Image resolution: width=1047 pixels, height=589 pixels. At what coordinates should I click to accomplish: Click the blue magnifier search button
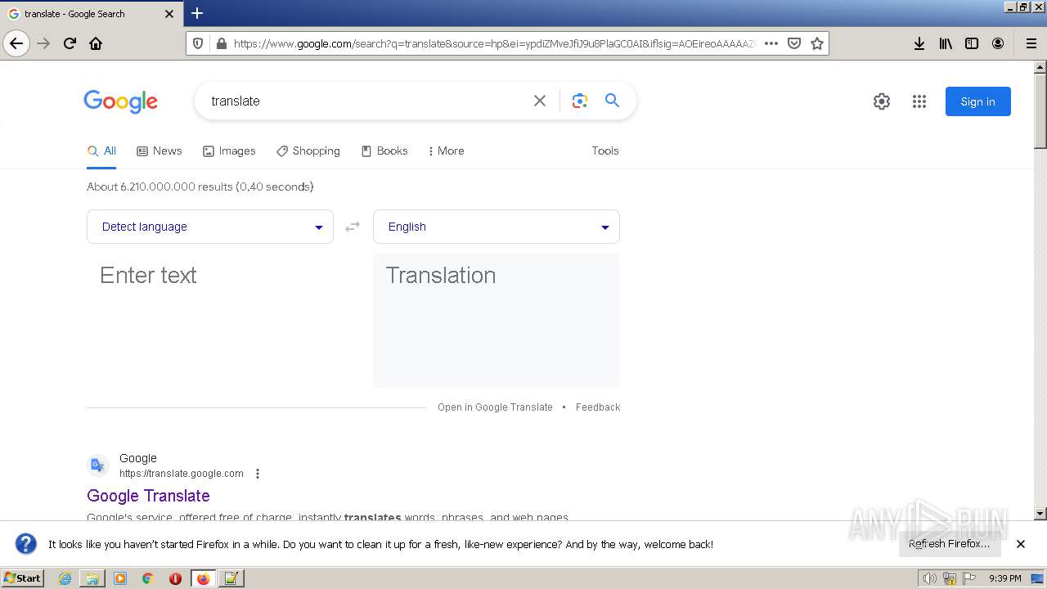point(612,101)
